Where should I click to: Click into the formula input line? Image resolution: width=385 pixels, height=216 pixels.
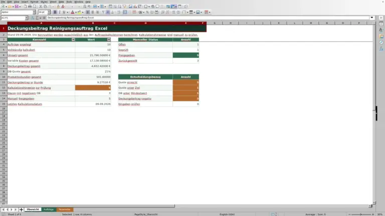tap(208, 17)
